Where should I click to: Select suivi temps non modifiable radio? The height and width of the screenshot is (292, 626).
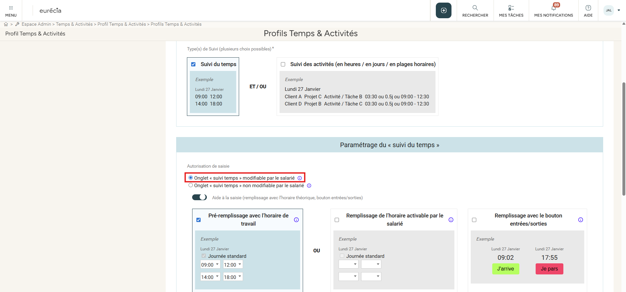pyautogui.click(x=191, y=186)
